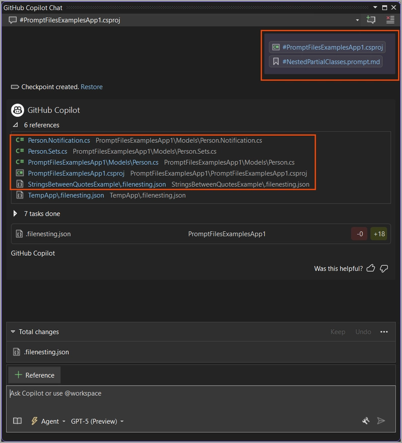Click the csproj icon in the prompt chip
402x443 pixels.
point(276,47)
